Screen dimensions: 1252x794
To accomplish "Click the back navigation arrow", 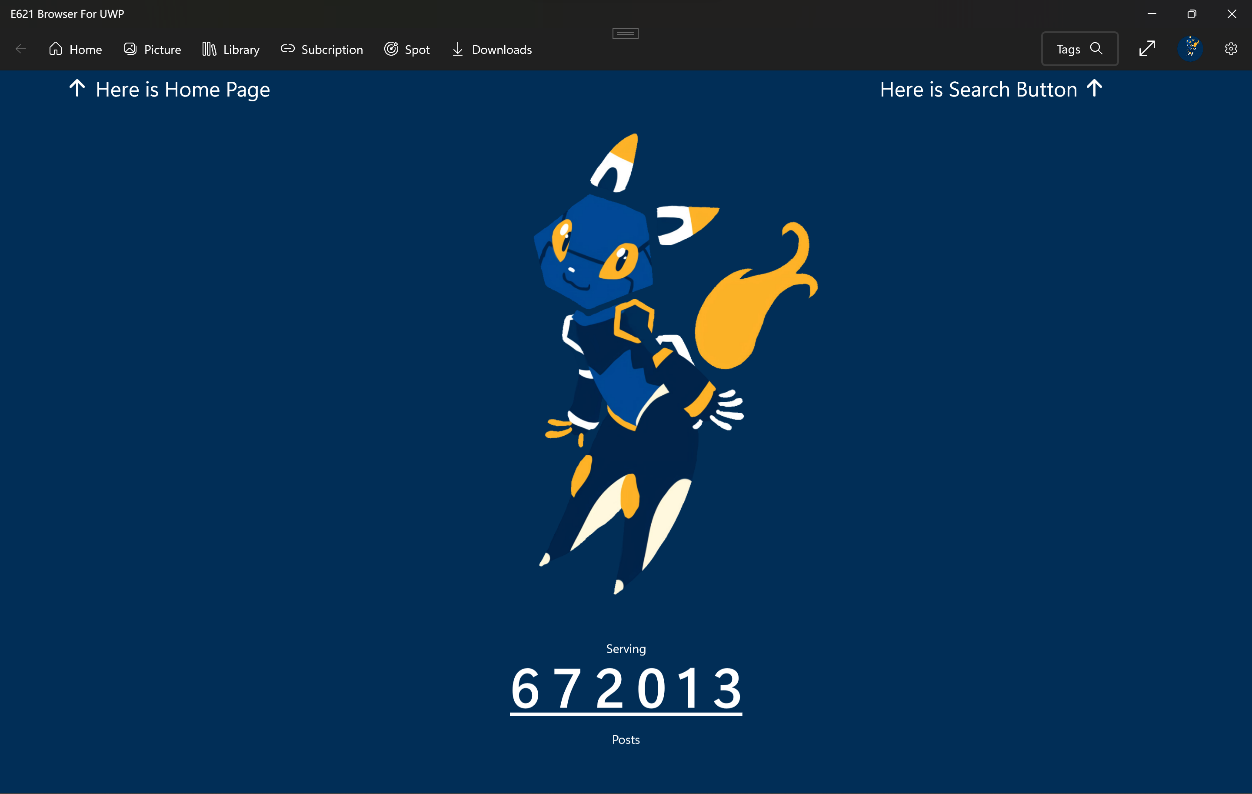I will pos(21,49).
